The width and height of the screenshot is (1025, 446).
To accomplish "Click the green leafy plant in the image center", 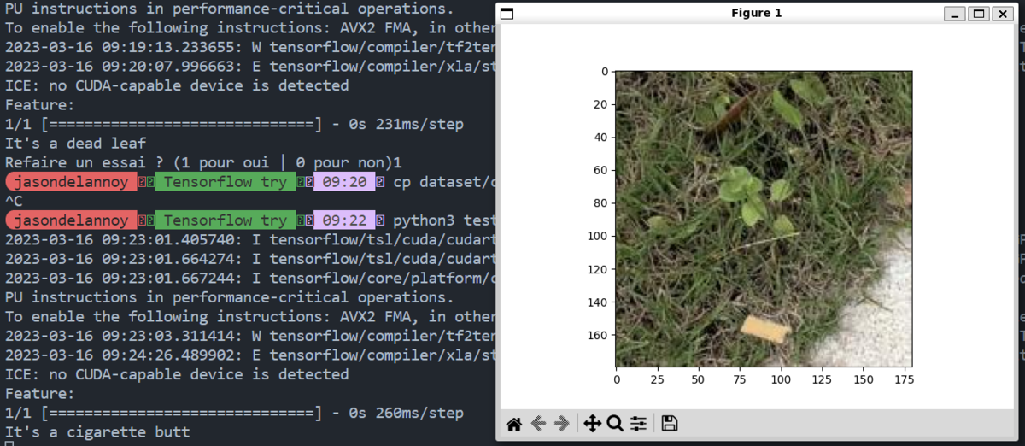I will coord(741,191).
